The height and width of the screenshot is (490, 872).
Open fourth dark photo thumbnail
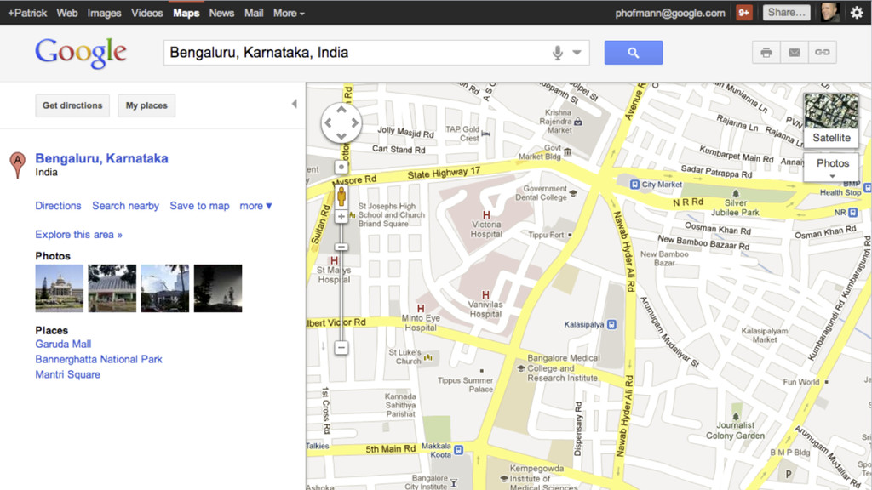click(x=218, y=288)
